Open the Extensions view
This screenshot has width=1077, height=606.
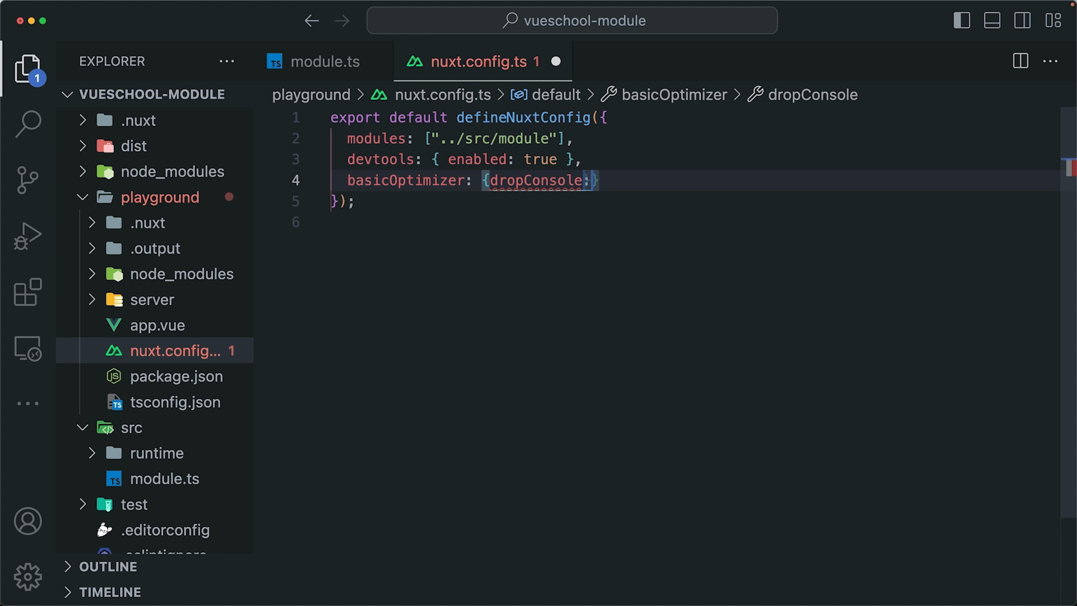pos(27,292)
